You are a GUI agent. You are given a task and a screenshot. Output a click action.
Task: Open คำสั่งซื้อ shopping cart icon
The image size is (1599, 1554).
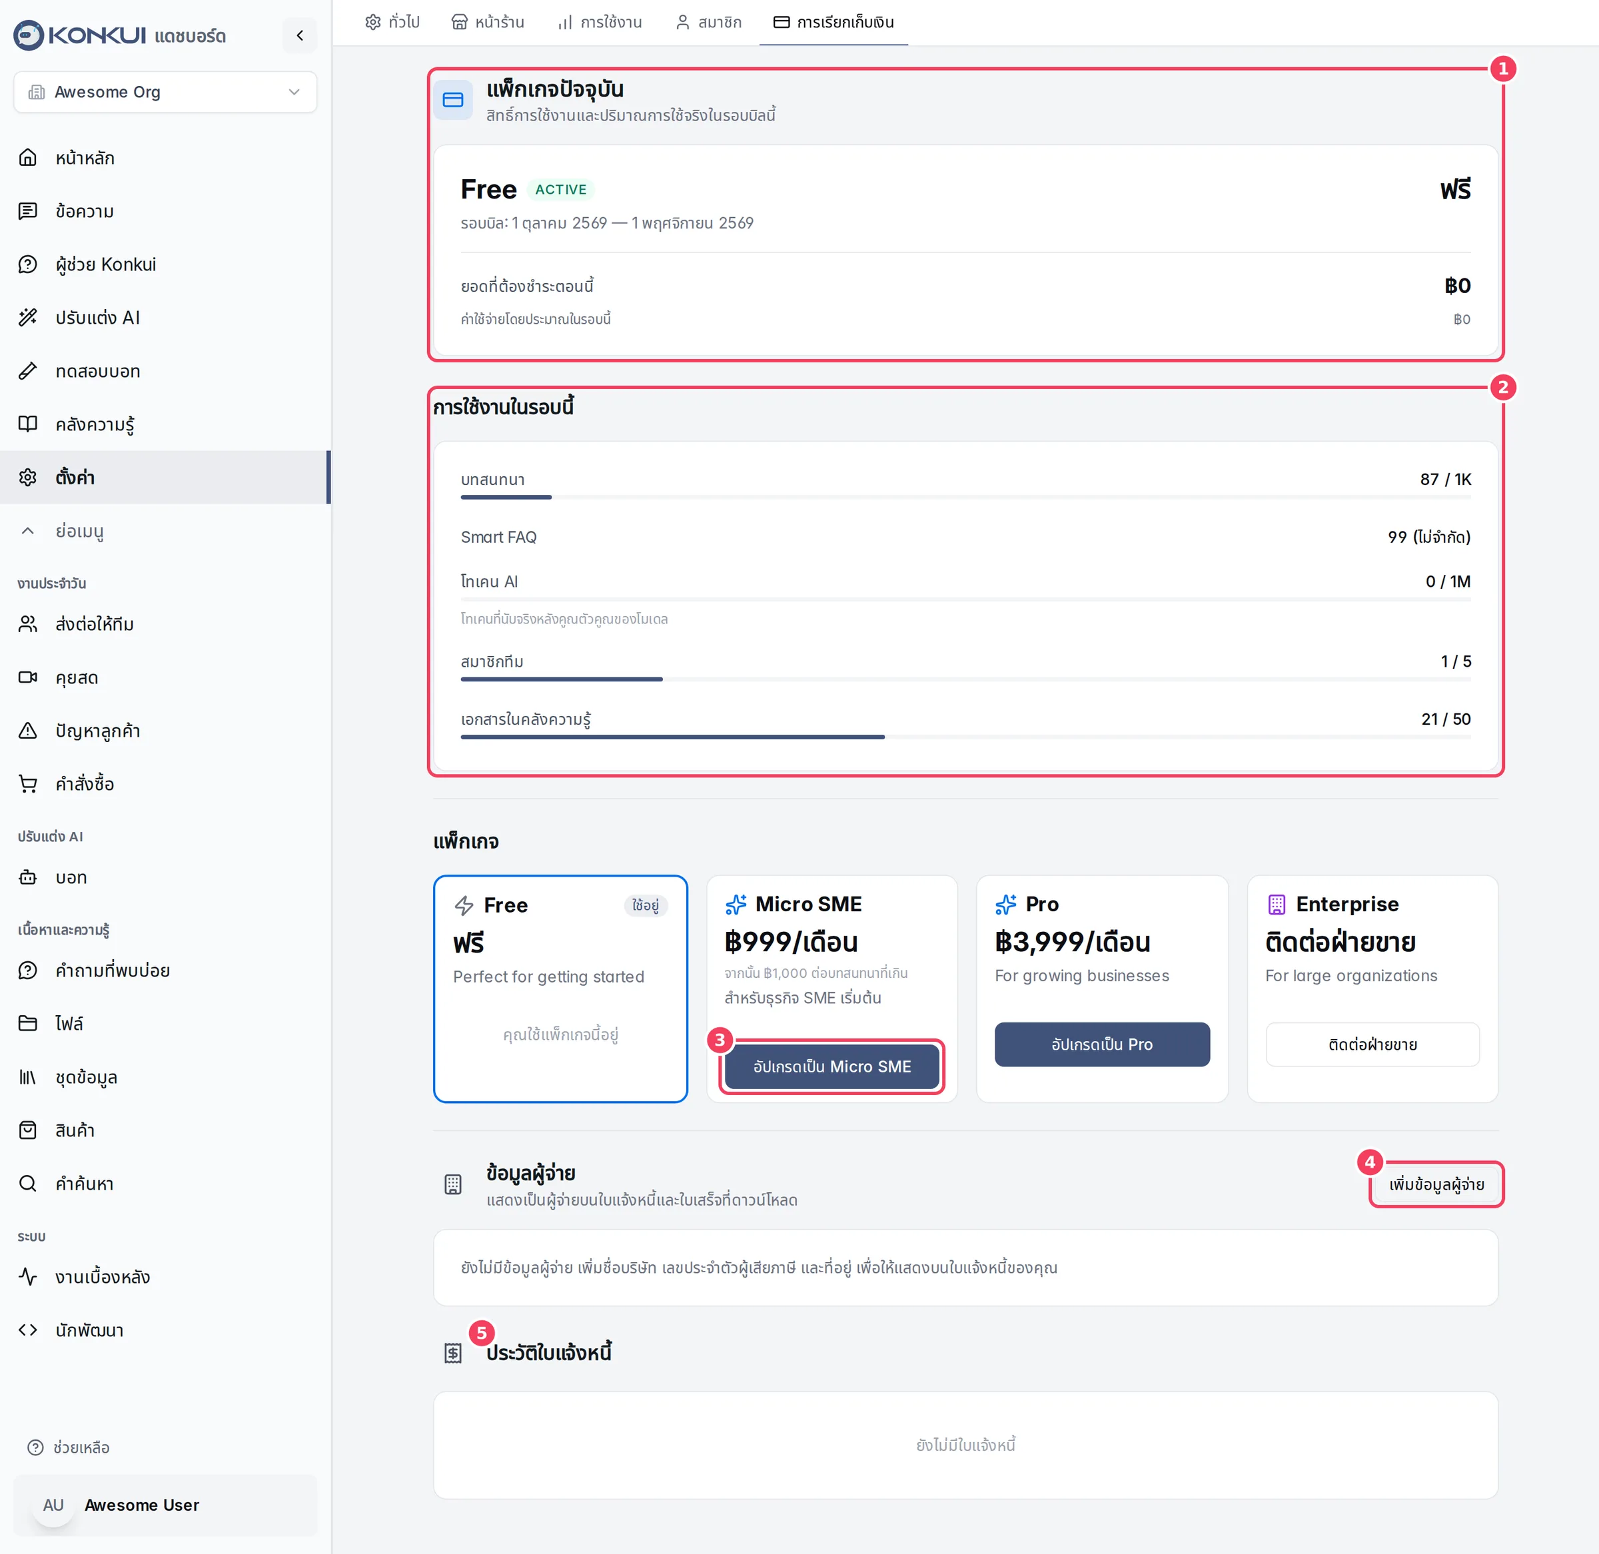[28, 783]
